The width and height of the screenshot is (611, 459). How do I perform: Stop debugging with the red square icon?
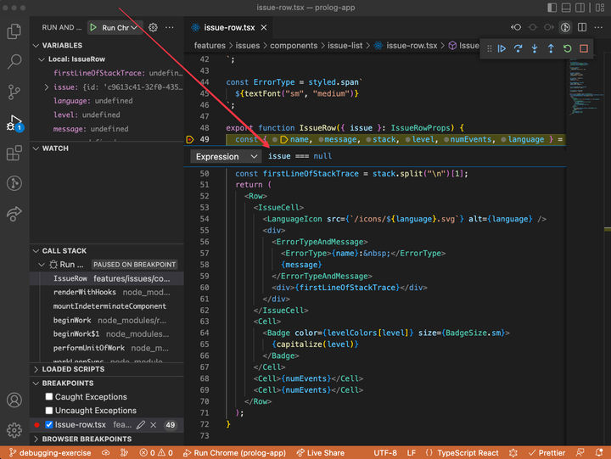coord(584,48)
